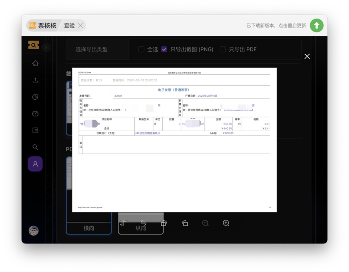Click the user avatar picture
349x272 pixels.
(34, 231)
